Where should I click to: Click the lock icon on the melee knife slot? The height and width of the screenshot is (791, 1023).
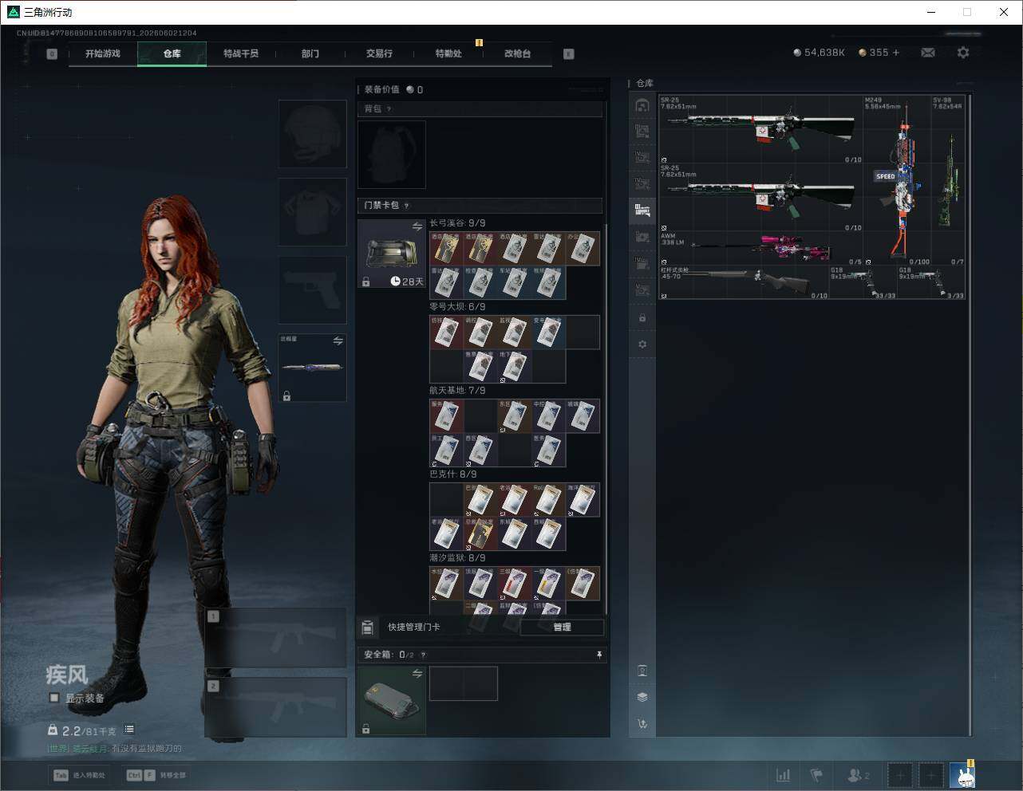(286, 395)
